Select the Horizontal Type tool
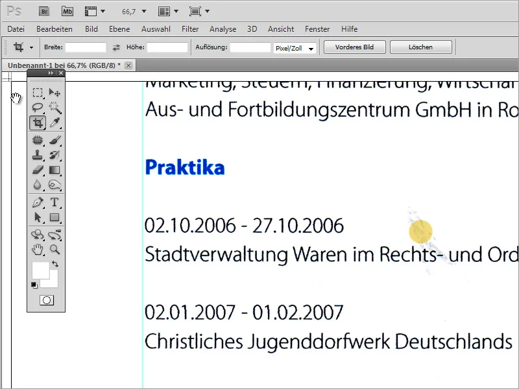The height and width of the screenshot is (389, 519). [x=54, y=202]
